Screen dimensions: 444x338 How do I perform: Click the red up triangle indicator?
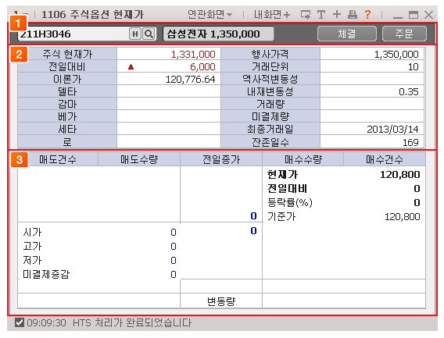131,67
